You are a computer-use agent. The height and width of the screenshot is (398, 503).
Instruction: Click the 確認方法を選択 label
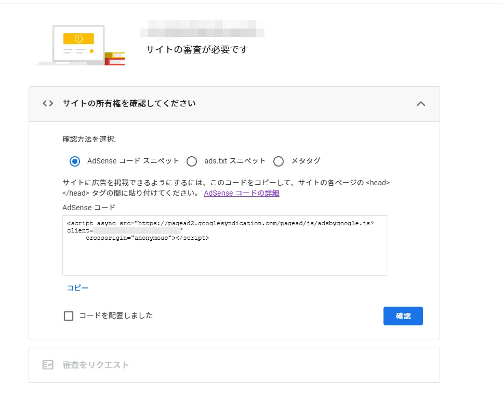pyautogui.click(x=89, y=139)
